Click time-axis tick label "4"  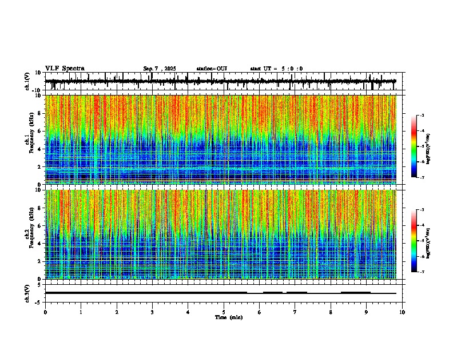(188, 312)
